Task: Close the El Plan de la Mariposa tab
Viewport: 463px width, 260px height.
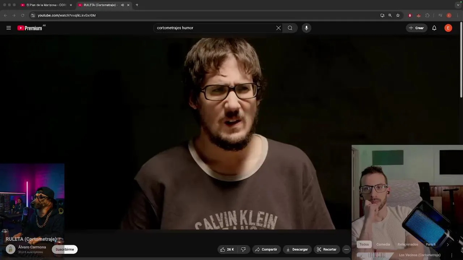Action: point(71,5)
